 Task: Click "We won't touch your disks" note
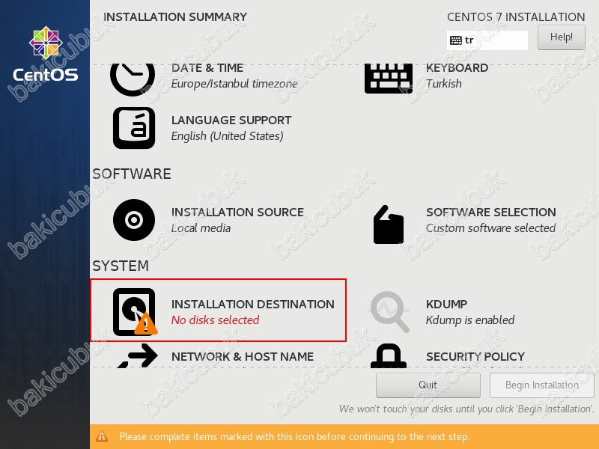[x=466, y=409]
